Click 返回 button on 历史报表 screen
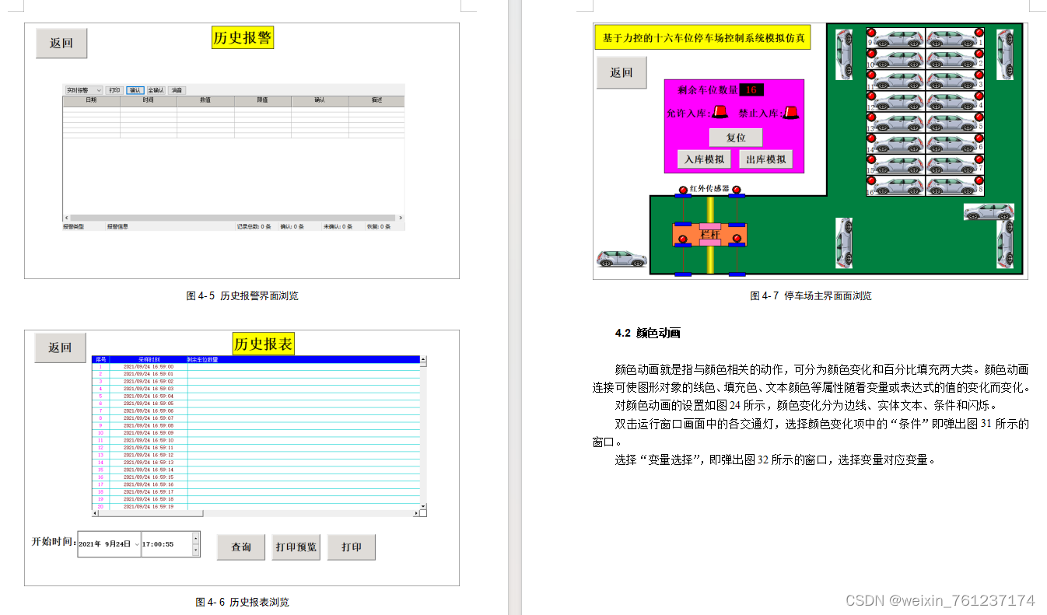1047x615 pixels. pyautogui.click(x=60, y=348)
